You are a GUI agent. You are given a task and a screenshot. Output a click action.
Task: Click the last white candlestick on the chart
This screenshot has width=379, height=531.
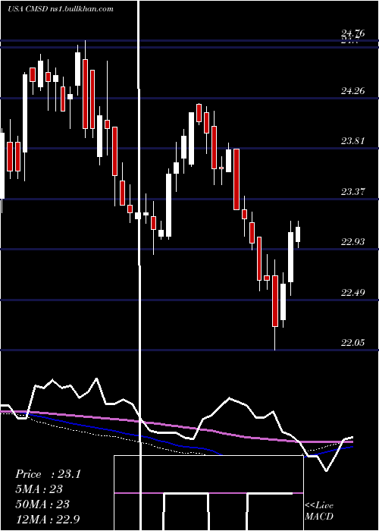(x=298, y=234)
